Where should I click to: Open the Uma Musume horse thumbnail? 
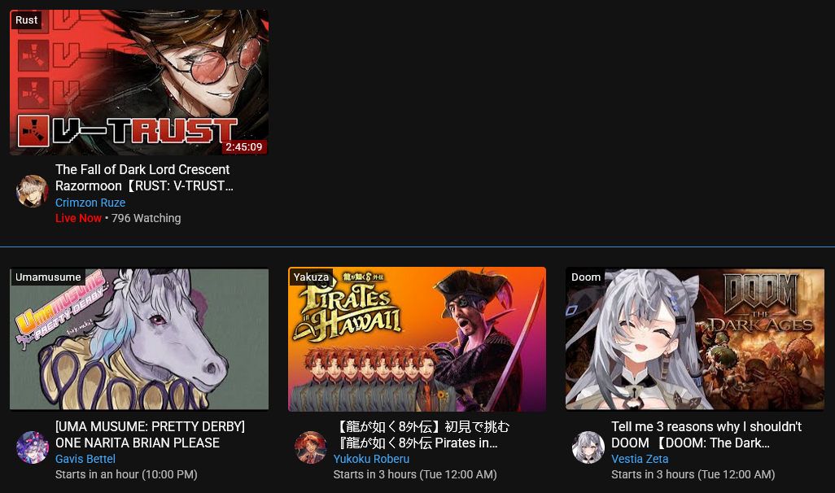click(x=139, y=339)
